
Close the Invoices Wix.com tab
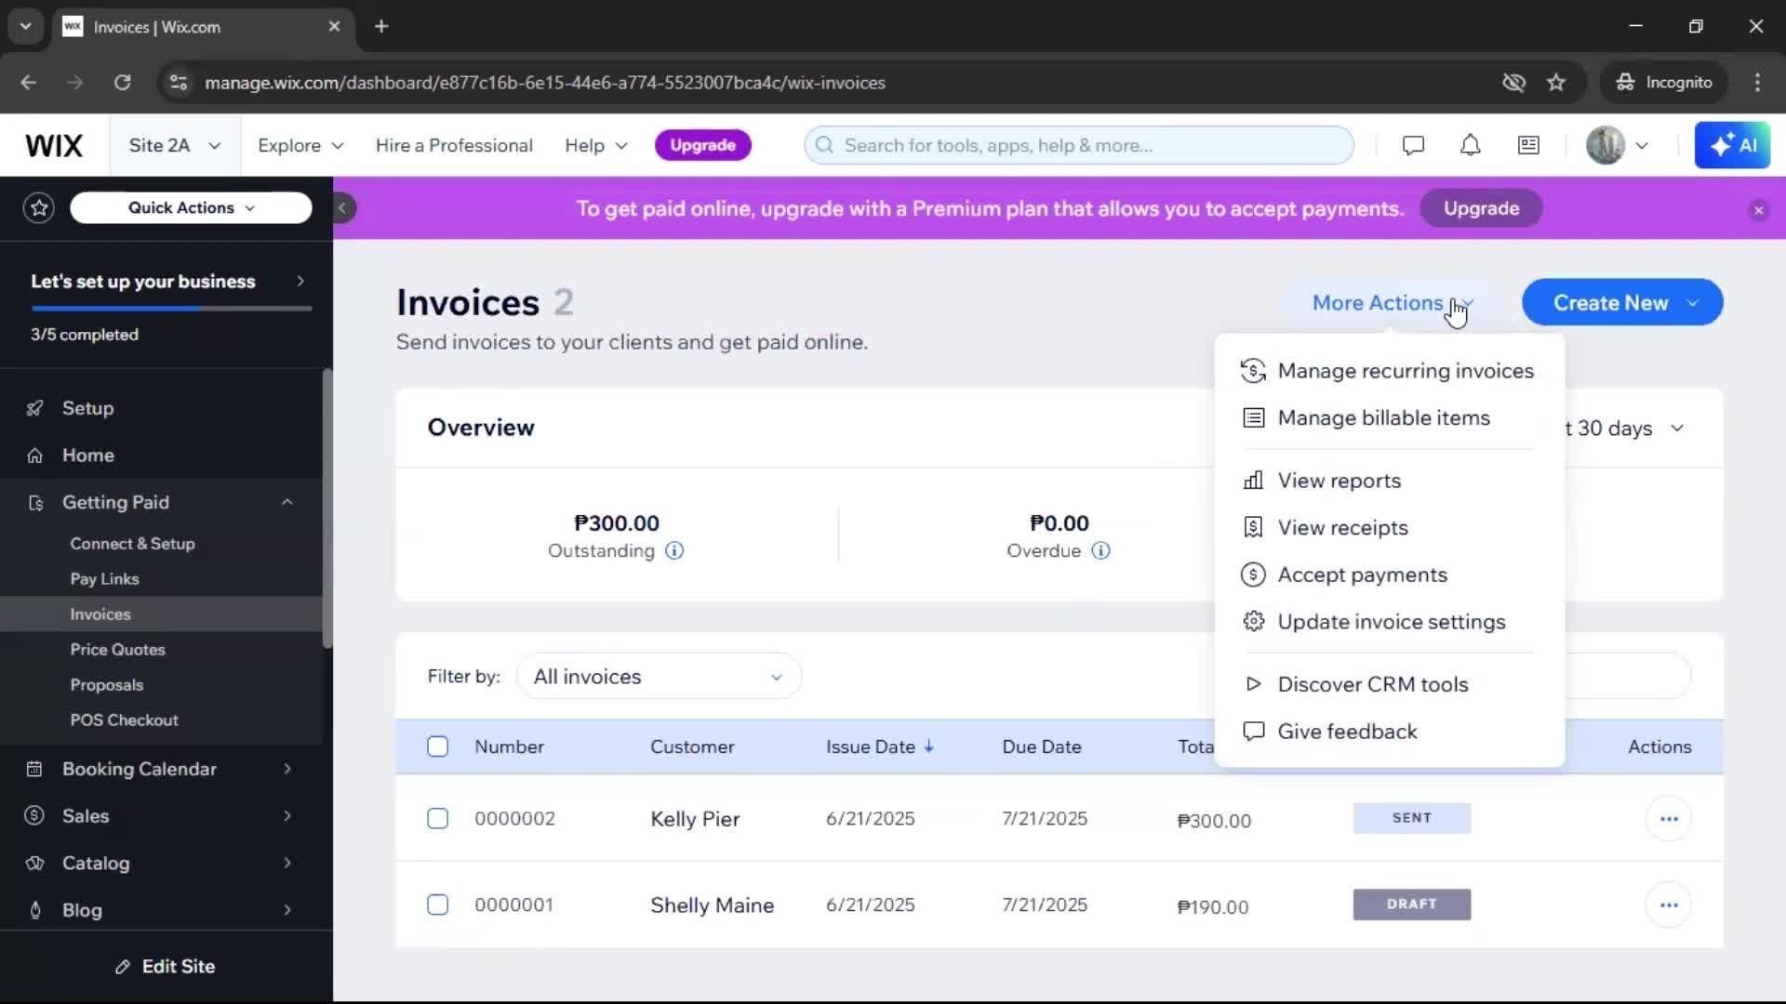pyautogui.click(x=334, y=26)
